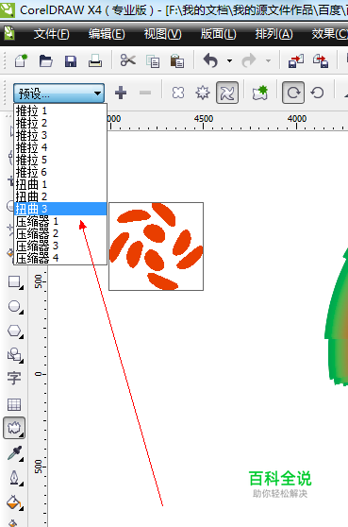Select Push and Pull distortion mode
348x527 pixels.
click(178, 93)
